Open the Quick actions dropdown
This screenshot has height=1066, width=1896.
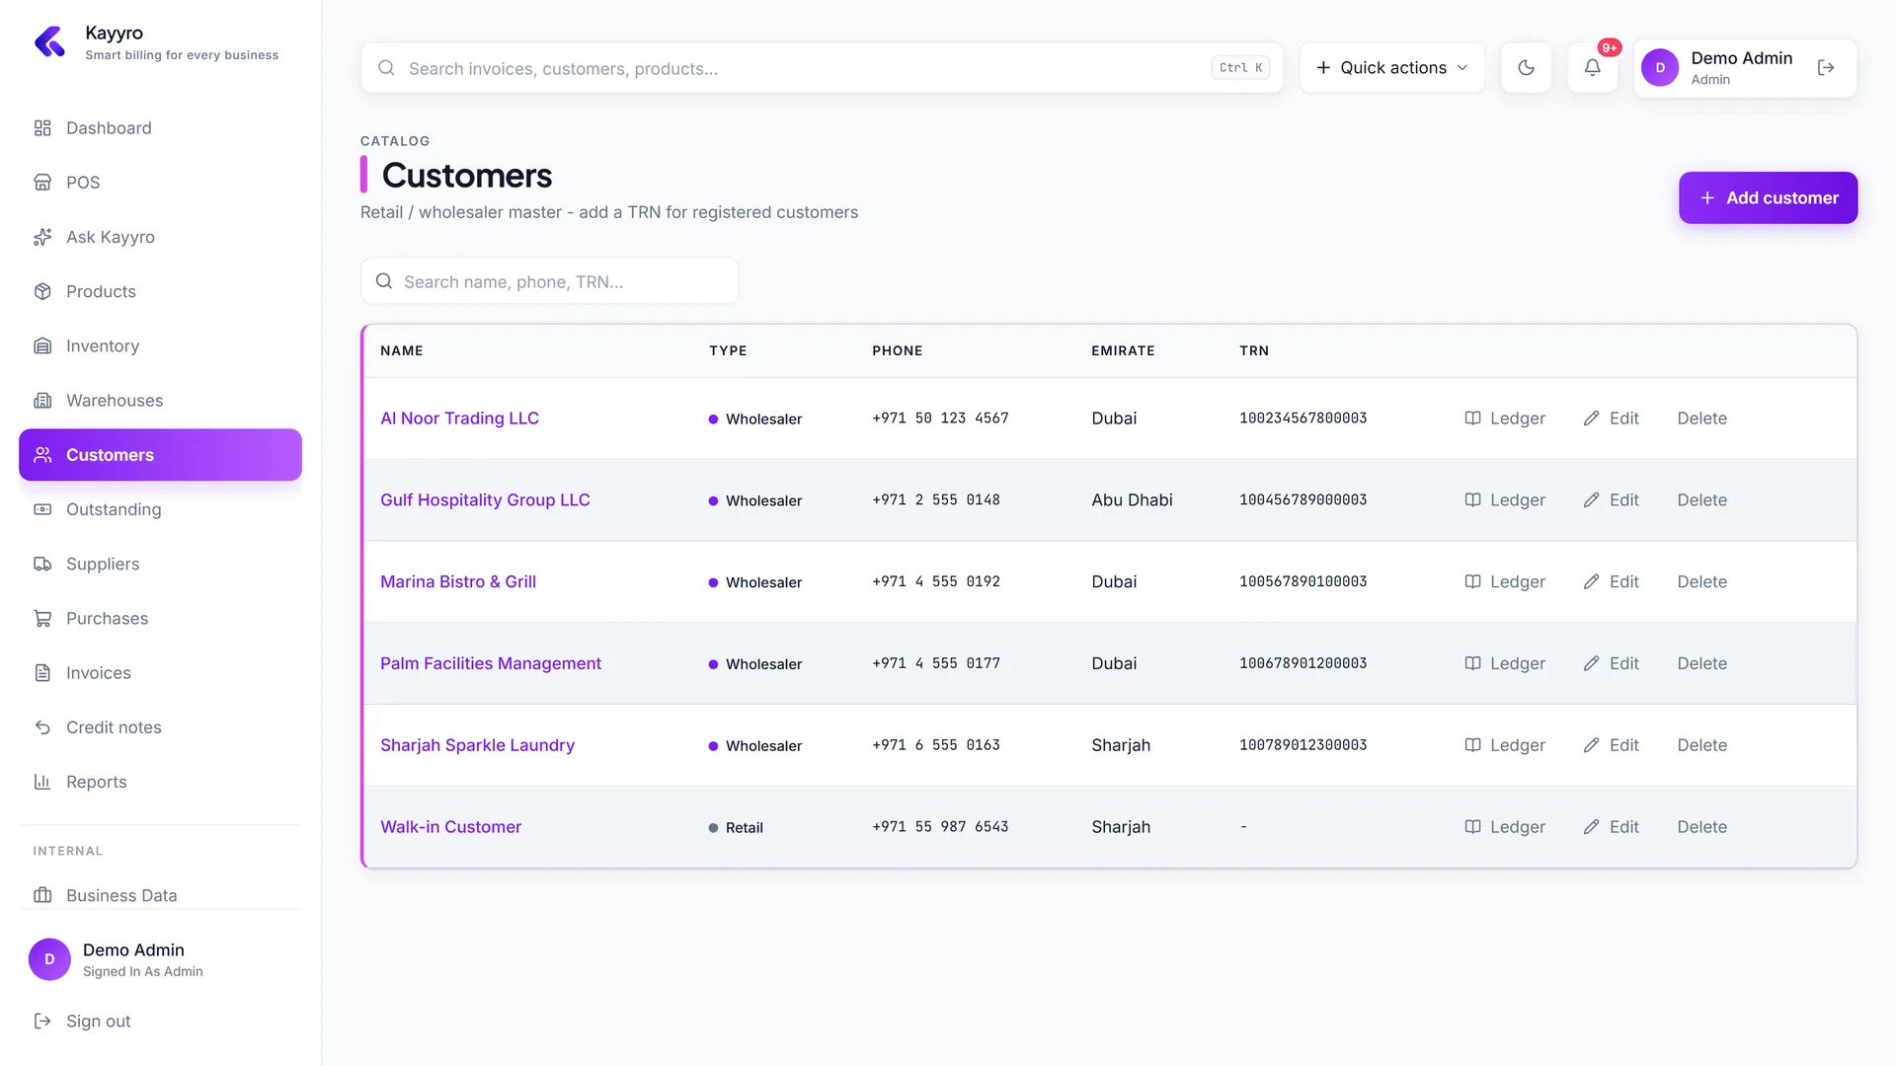coord(1392,68)
